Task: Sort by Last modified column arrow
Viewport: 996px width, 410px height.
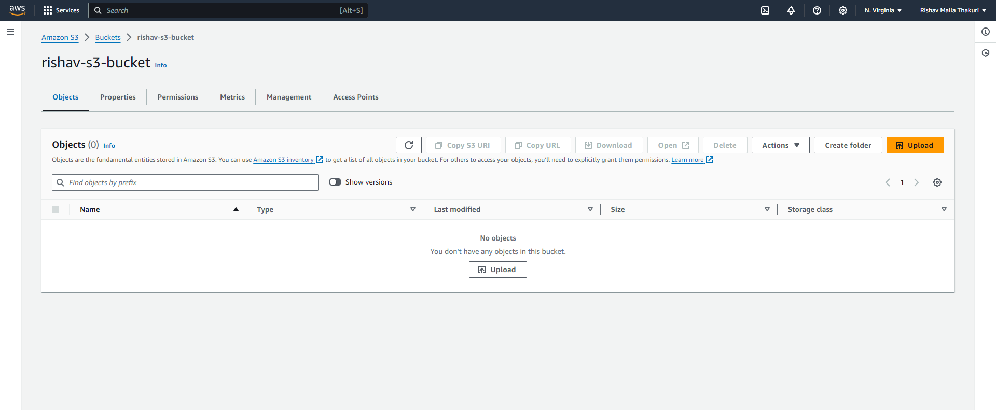Action: pos(590,209)
